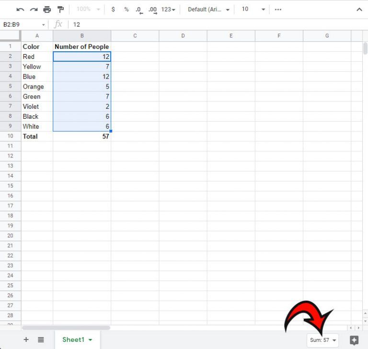Viewport: 368px width, 349px height.
Task: Click the horizontal scrollbar thumb
Action: pos(66,327)
